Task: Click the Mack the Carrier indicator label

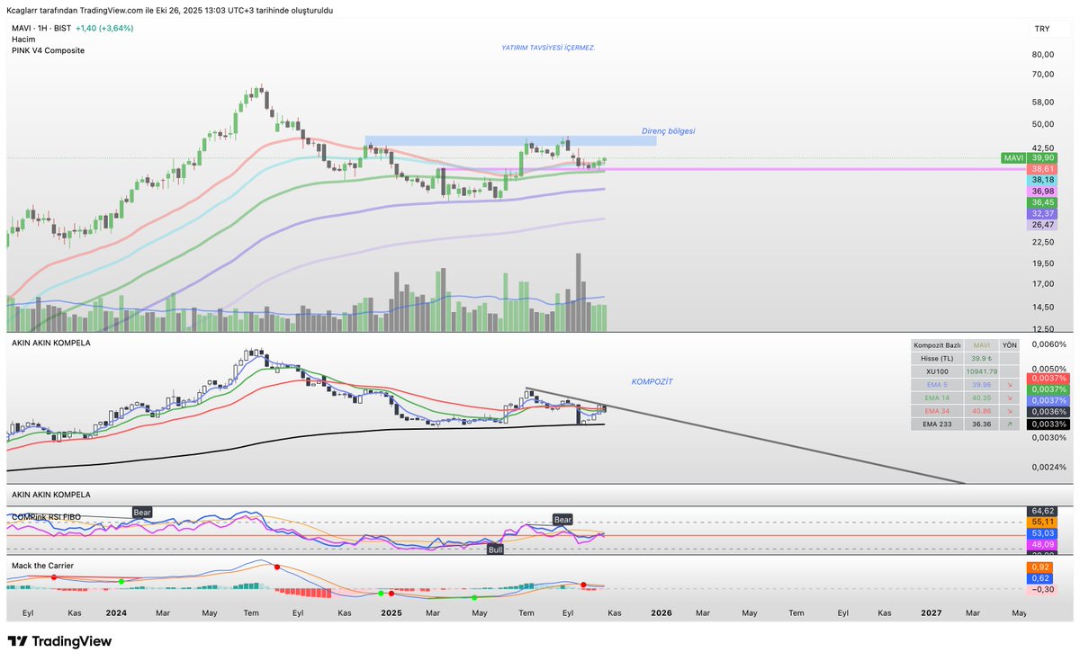Action: 42,565
